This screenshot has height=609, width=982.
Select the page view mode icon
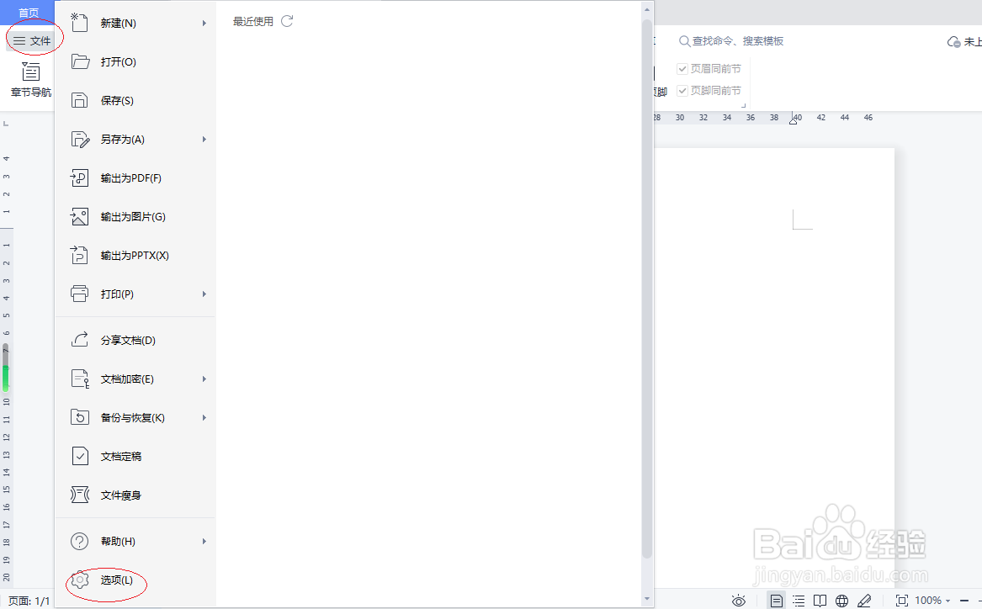(776, 600)
